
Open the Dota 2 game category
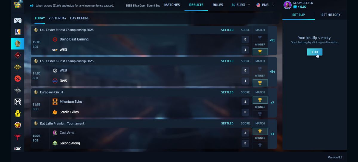point(18,79)
